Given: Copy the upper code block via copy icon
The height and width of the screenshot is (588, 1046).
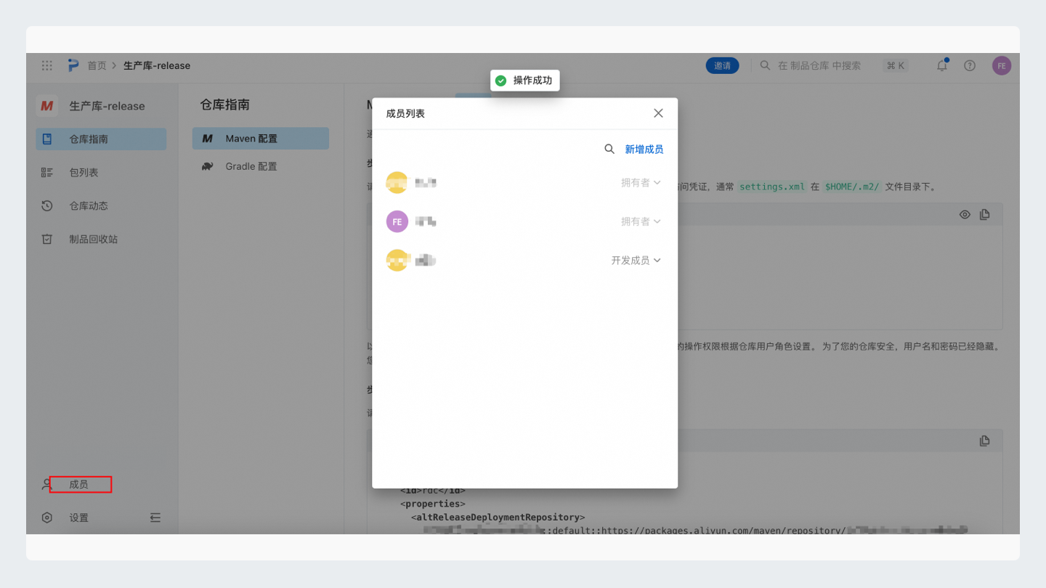Looking at the screenshot, I should tap(985, 215).
